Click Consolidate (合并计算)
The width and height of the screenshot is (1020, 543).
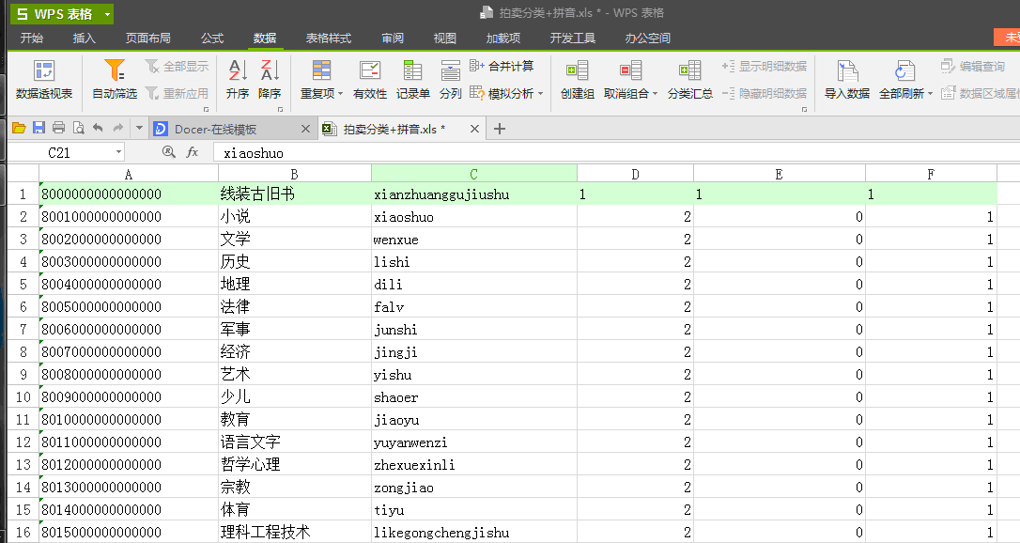tap(502, 66)
